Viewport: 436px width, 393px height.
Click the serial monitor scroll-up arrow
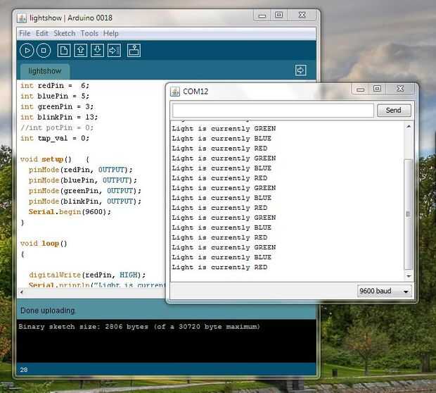408,127
